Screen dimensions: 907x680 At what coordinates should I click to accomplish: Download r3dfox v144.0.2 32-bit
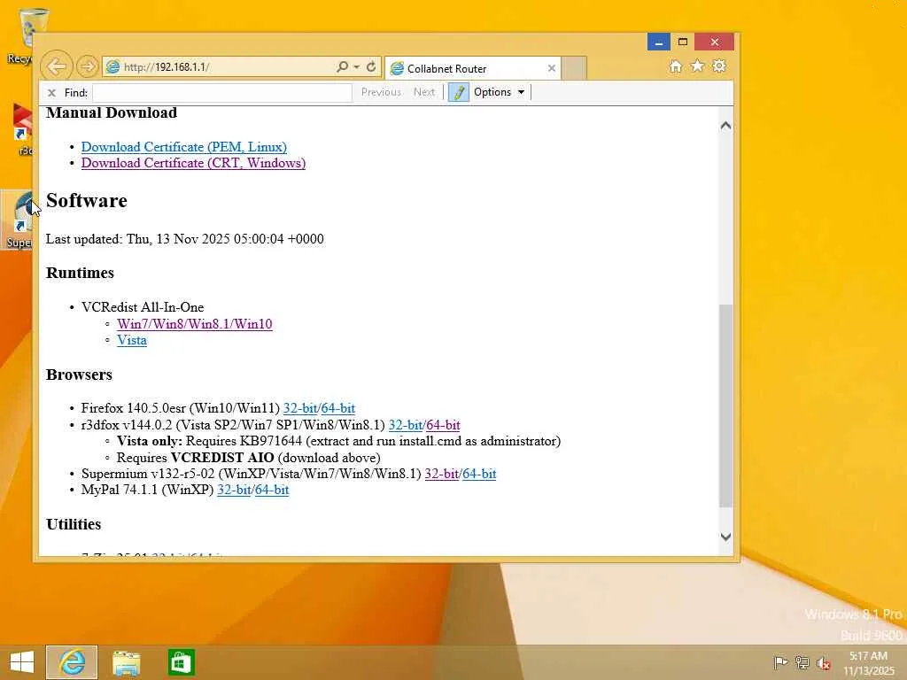tap(406, 425)
